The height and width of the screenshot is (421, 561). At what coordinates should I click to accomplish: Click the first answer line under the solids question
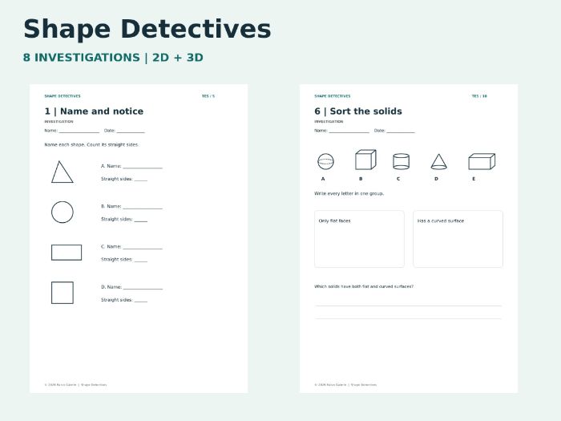[x=408, y=306]
